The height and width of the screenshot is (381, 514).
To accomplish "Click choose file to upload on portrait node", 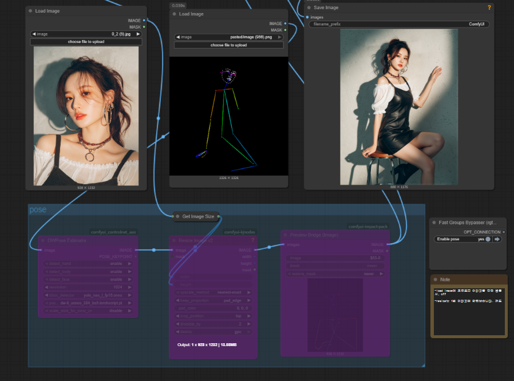I will [x=86, y=42].
